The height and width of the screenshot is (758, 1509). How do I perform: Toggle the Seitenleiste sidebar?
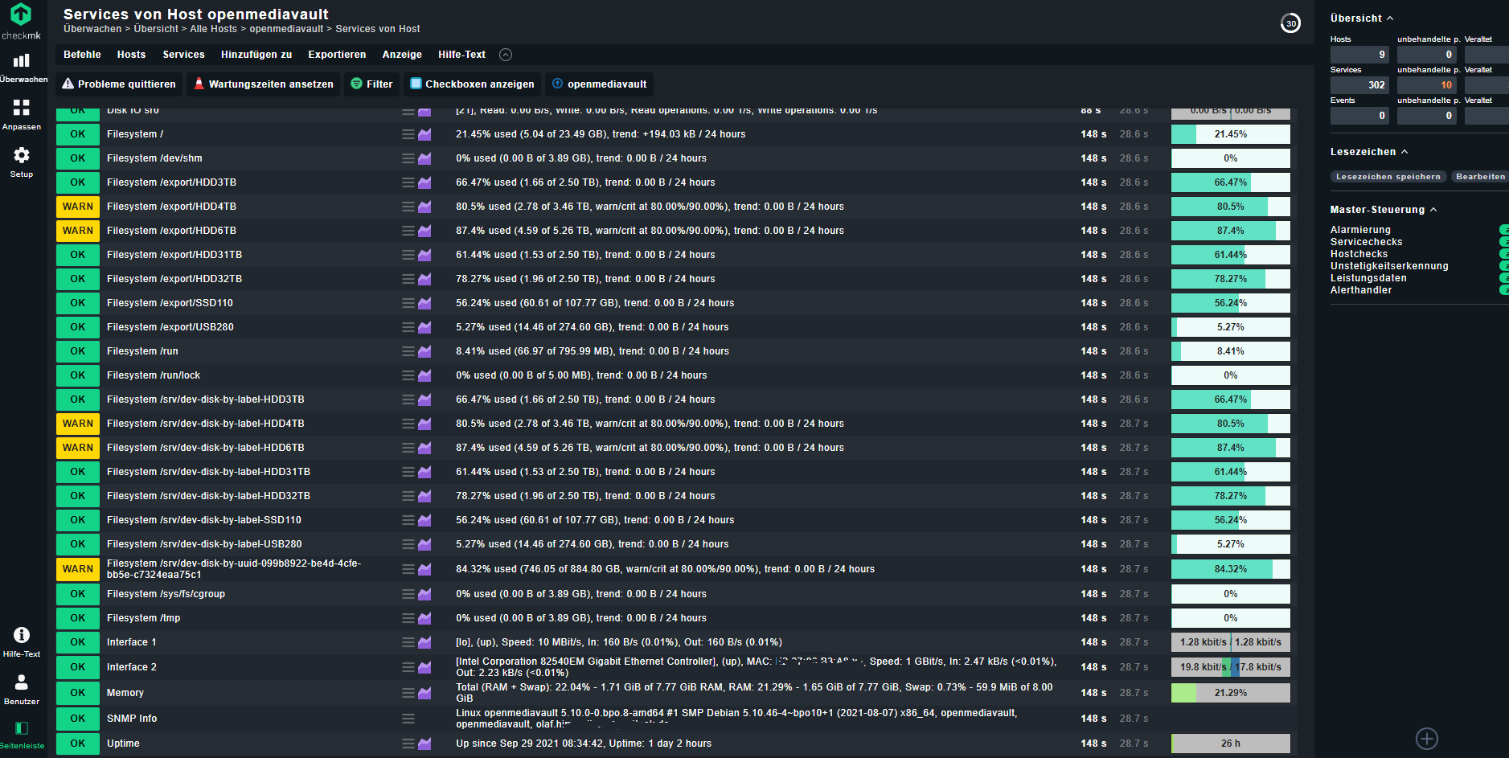(x=22, y=735)
